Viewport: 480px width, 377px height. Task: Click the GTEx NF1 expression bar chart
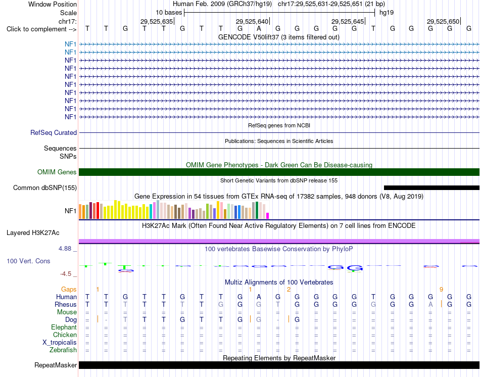click(174, 210)
